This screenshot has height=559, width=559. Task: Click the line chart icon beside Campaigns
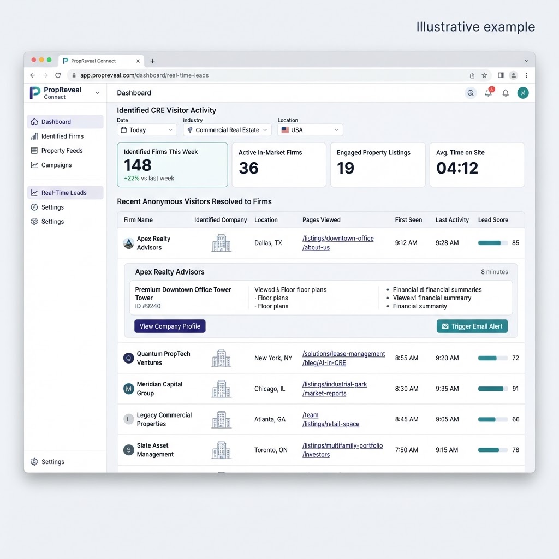point(34,165)
